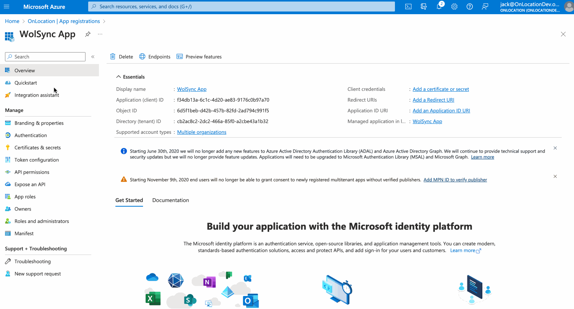Click Add MPN ID to verify publisher
The height and width of the screenshot is (309, 574).
455,180
